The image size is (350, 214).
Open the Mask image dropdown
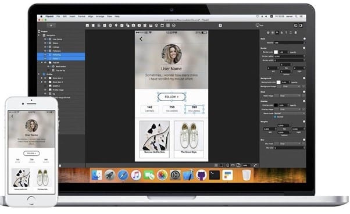click(290, 96)
